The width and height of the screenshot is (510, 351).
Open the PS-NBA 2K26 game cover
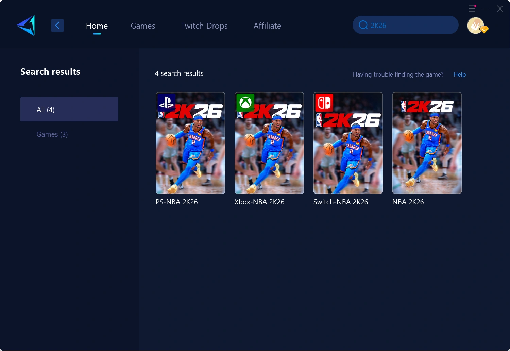pyautogui.click(x=190, y=143)
